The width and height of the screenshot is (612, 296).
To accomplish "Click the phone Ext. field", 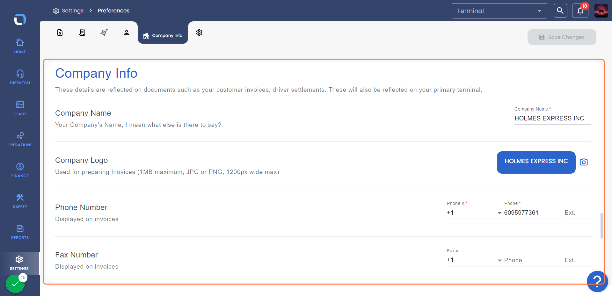I will [578, 213].
